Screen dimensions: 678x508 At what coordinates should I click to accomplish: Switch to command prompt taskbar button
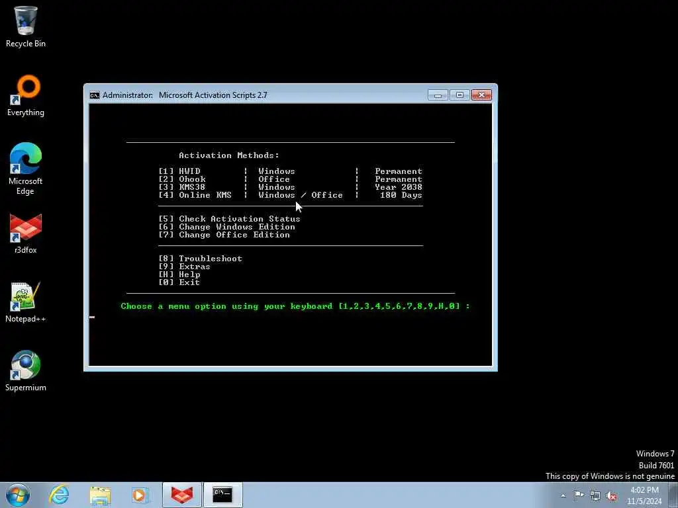[222, 495]
